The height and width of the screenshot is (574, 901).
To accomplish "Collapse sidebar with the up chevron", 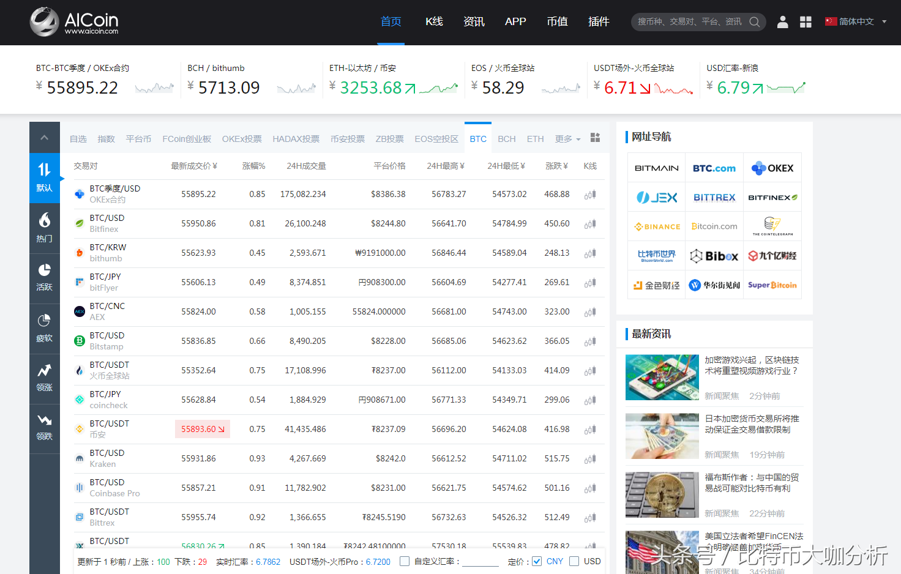I will (45, 138).
